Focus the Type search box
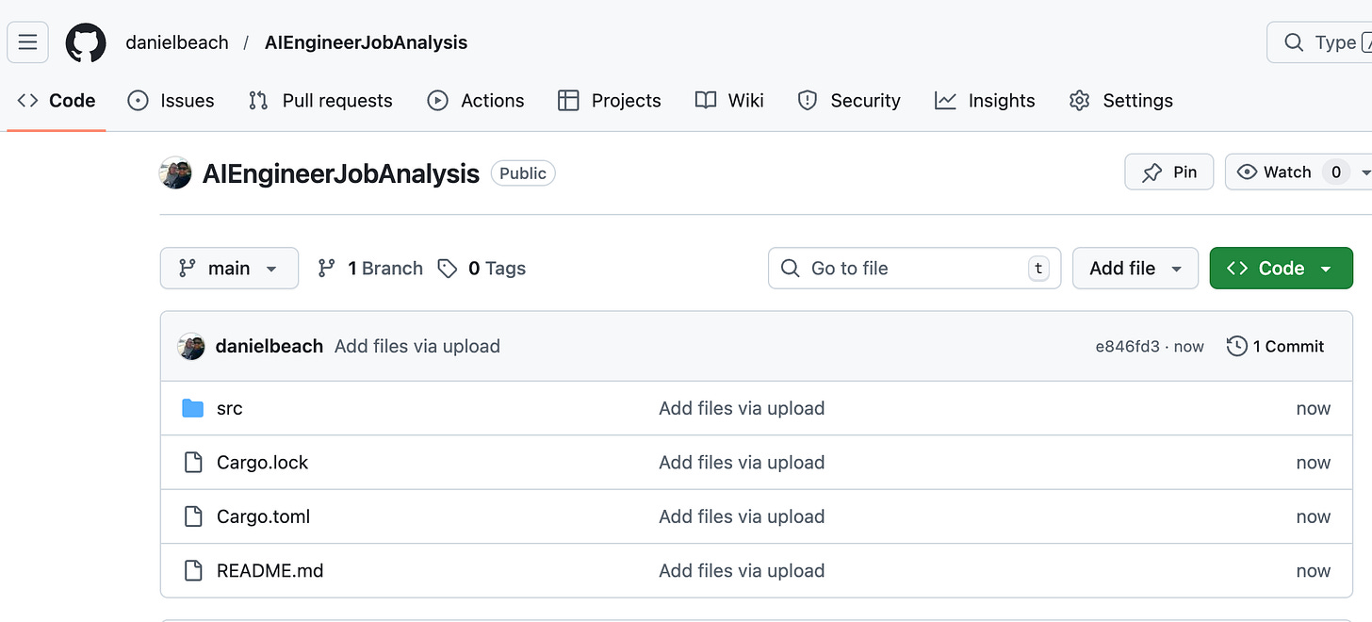 1319,42
